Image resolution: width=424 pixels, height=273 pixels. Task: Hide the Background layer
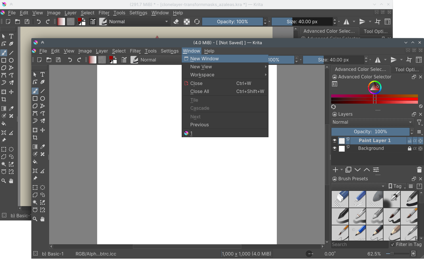click(334, 148)
